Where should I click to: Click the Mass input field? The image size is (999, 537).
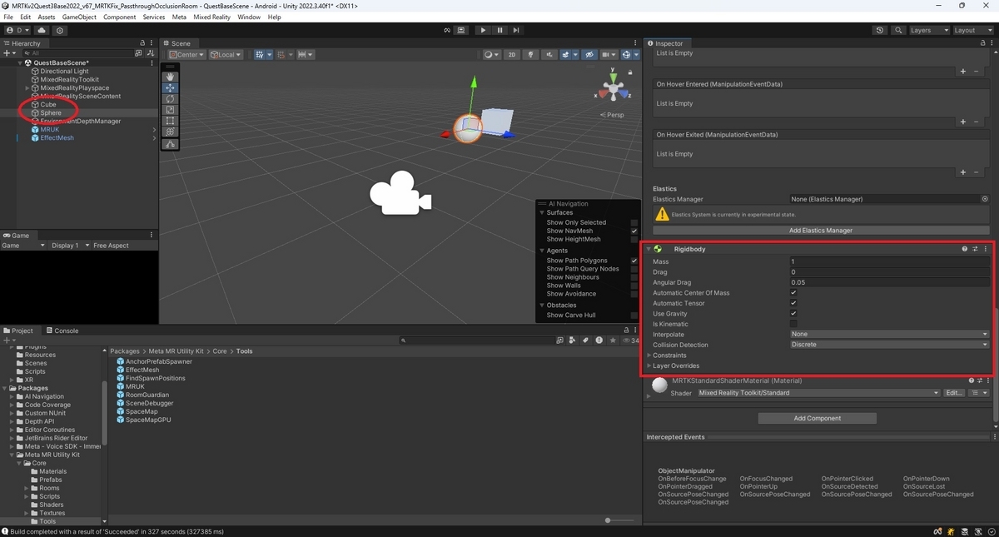tap(888, 261)
